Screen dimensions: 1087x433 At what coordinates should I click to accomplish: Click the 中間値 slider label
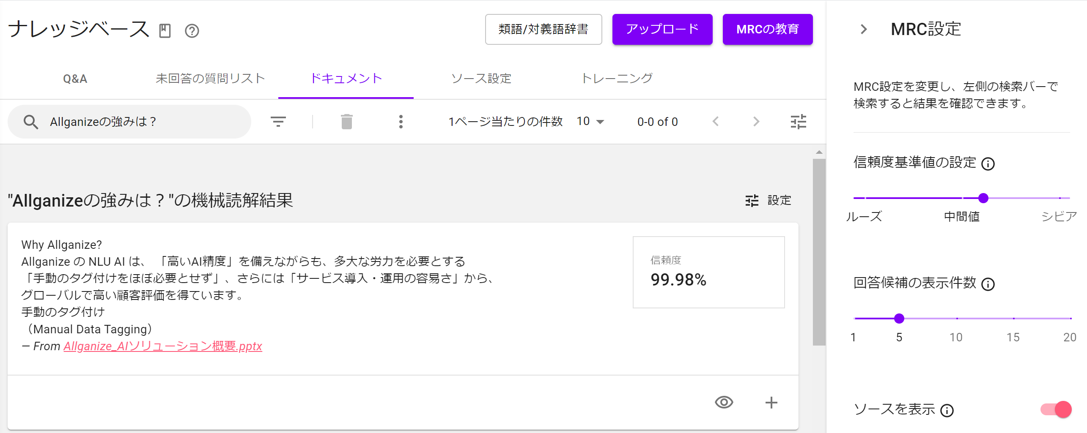(x=962, y=217)
